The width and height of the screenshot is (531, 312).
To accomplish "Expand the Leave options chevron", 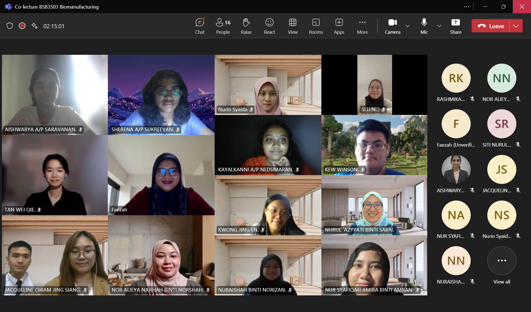I will click(x=516, y=26).
